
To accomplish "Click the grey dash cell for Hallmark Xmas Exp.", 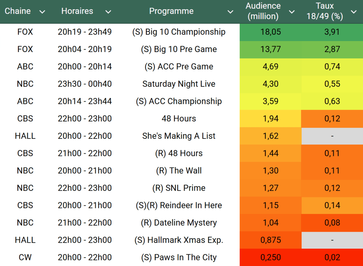I will click(332, 240).
